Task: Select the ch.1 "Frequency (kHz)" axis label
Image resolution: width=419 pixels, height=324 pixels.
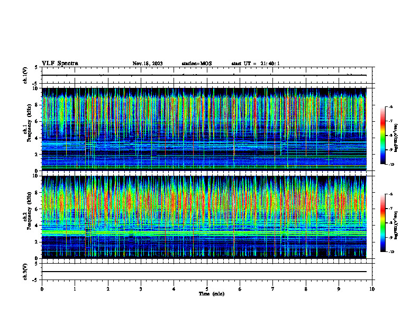Action: pyautogui.click(x=29, y=123)
